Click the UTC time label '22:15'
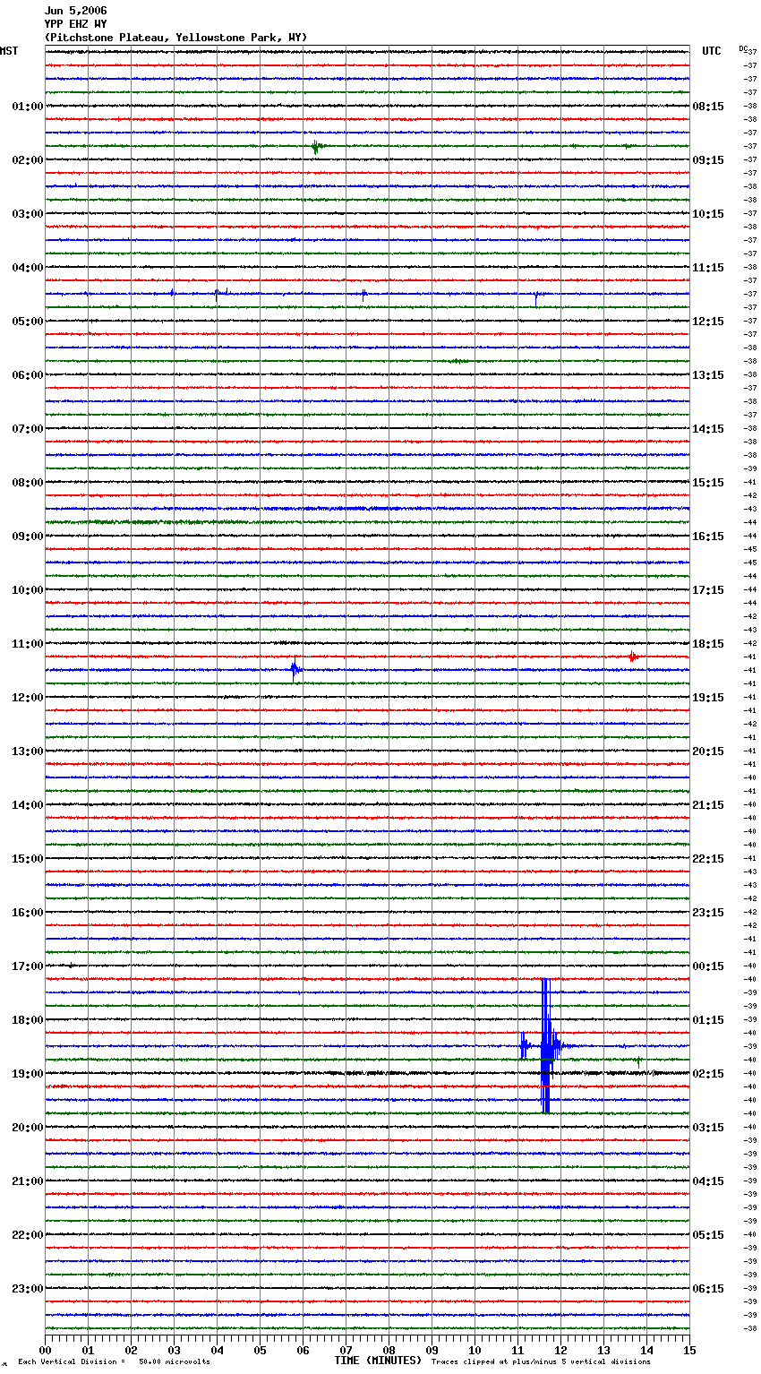The width and height of the screenshot is (761, 1374). click(708, 859)
